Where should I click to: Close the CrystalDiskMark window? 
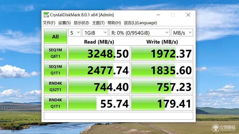click(x=188, y=15)
